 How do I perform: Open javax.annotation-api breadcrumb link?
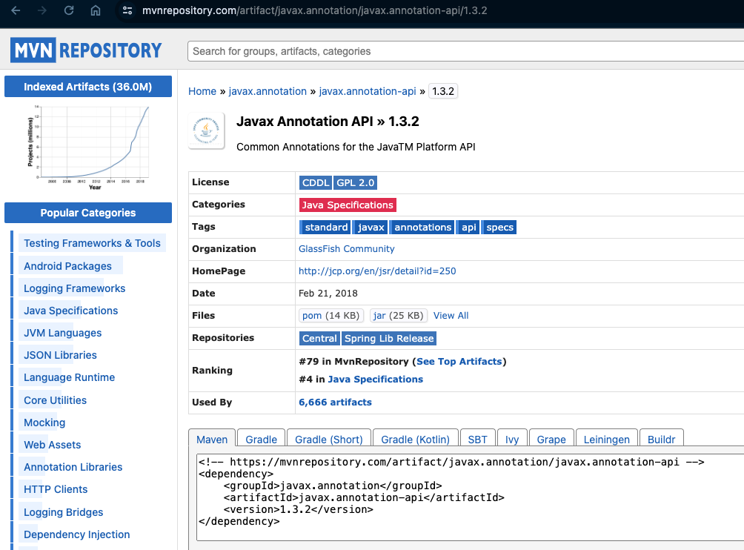tap(368, 91)
